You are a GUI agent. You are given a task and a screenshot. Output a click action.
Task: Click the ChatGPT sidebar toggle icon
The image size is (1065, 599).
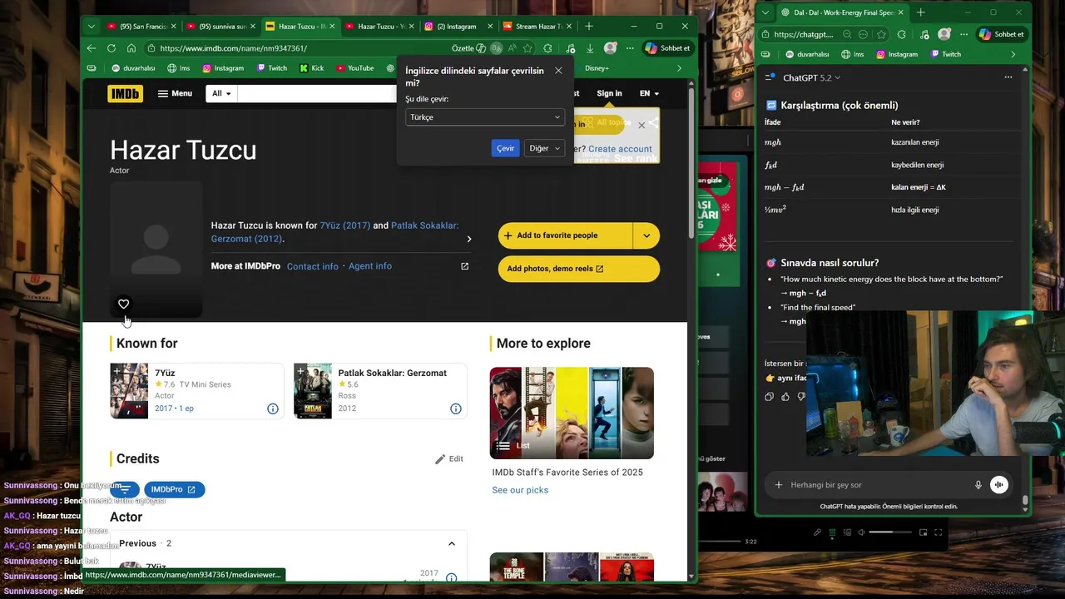pyautogui.click(x=769, y=77)
